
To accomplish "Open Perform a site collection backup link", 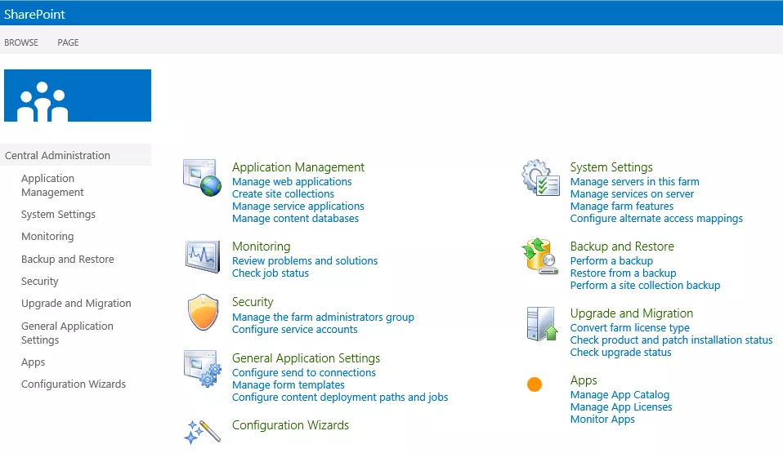I will [x=645, y=285].
